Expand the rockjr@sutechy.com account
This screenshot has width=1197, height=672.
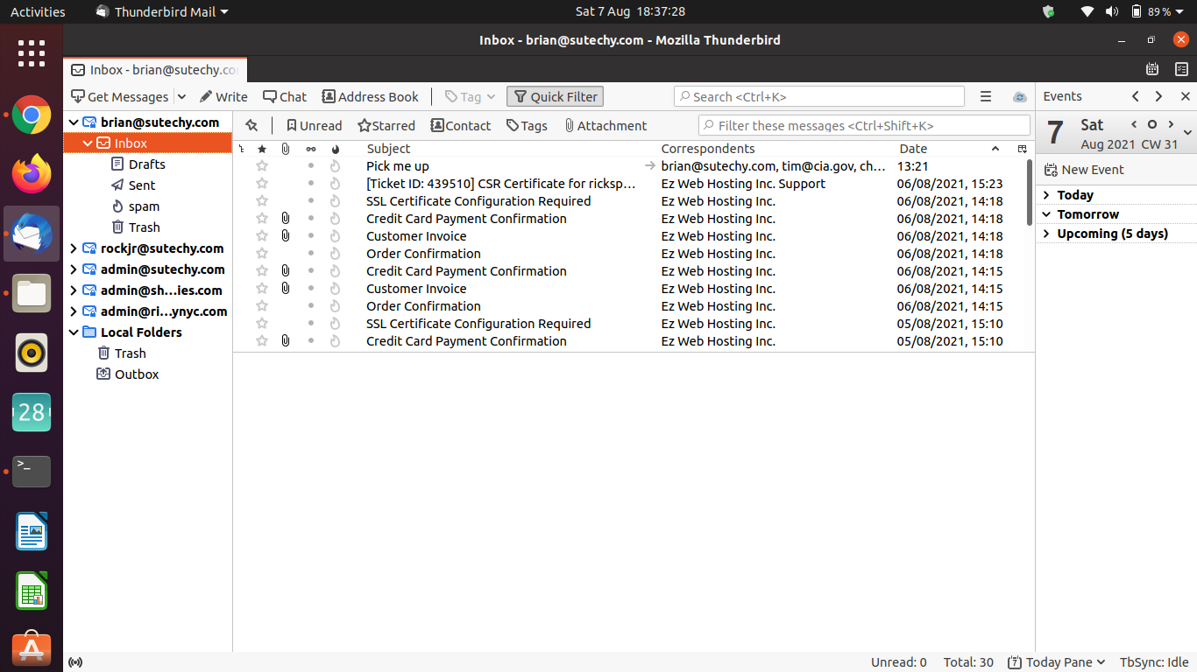74,248
